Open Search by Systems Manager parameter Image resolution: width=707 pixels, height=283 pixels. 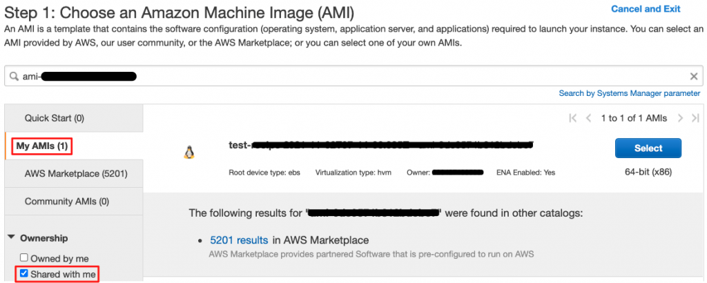tap(630, 93)
